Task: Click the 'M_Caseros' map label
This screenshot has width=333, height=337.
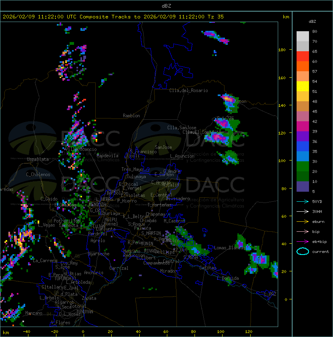Action: 175,221
